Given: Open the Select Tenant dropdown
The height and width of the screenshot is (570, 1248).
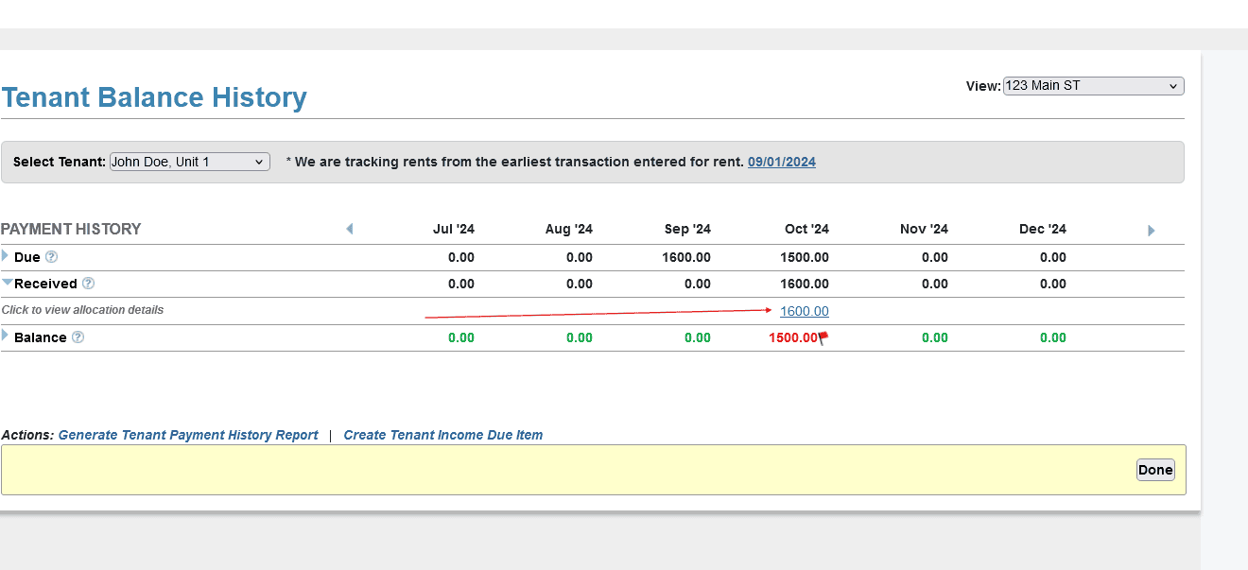Looking at the screenshot, I should (x=189, y=162).
